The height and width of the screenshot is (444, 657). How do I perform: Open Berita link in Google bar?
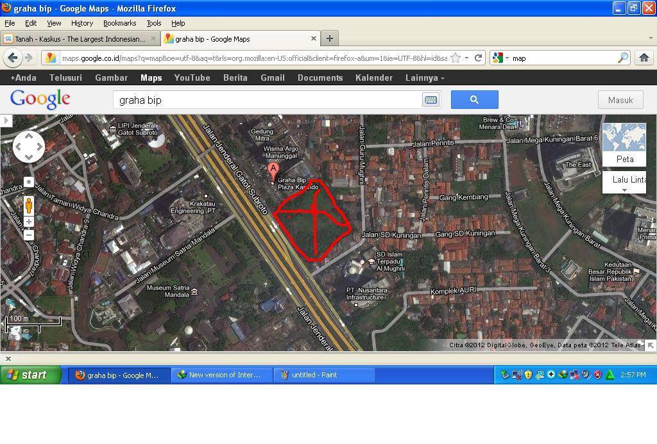coord(235,78)
